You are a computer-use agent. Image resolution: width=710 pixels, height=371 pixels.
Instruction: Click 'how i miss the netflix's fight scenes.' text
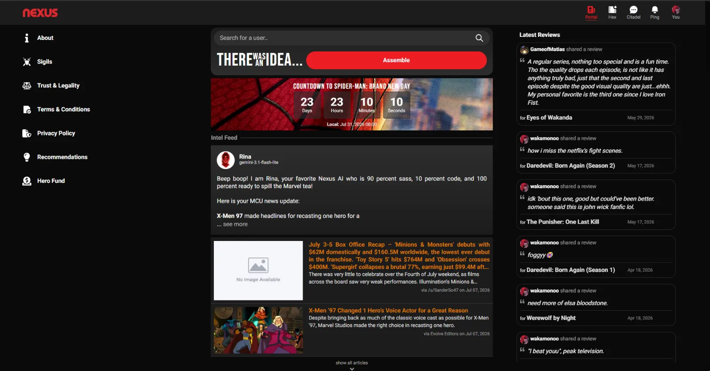tap(575, 151)
